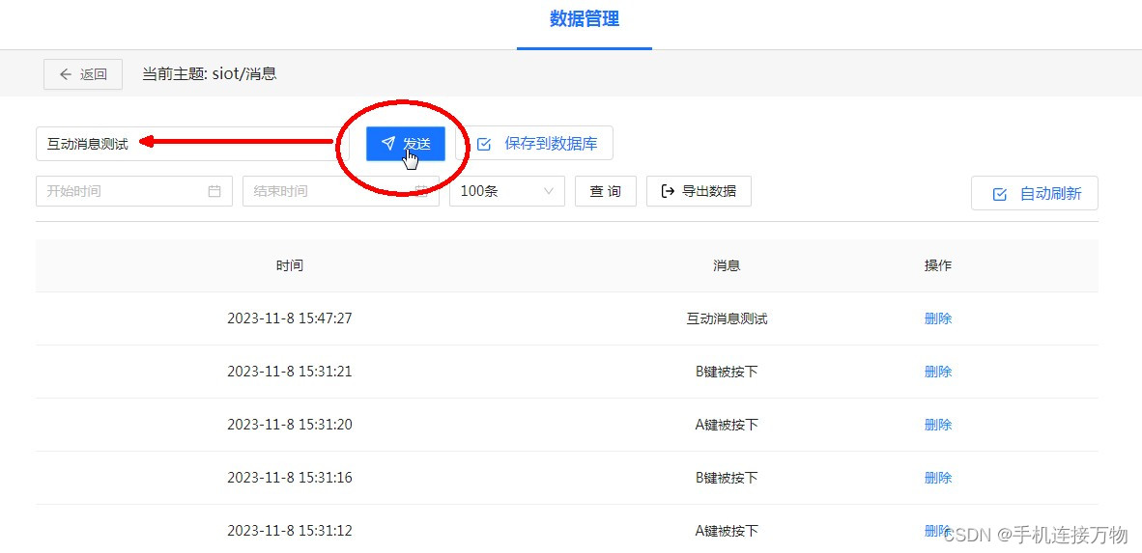Click the 时间 column header
1142x553 pixels.
click(x=290, y=265)
